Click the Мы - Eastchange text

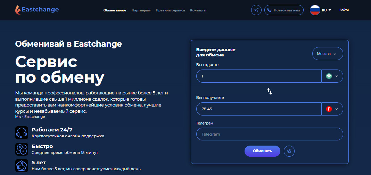pyautogui.click(x=30, y=117)
